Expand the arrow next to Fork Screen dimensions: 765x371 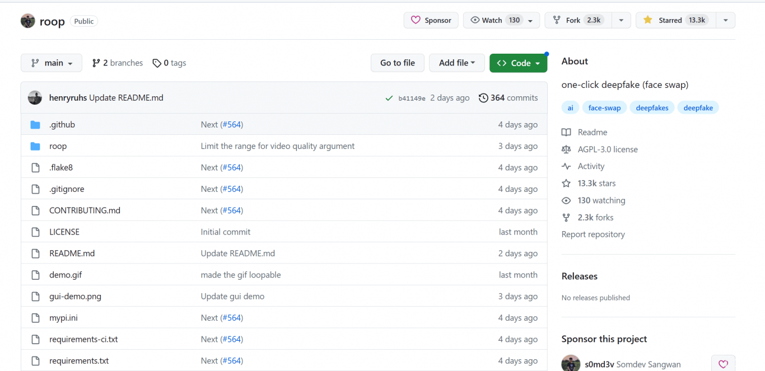point(621,20)
